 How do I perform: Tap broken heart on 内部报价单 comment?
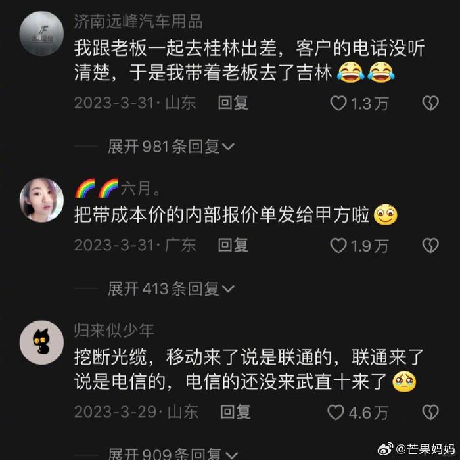coord(430,245)
